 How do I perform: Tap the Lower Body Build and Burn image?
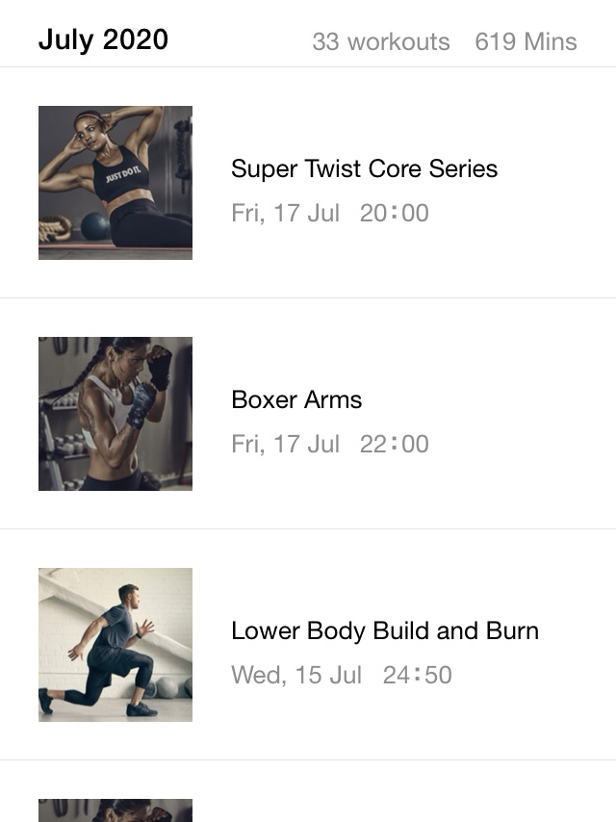(115, 645)
